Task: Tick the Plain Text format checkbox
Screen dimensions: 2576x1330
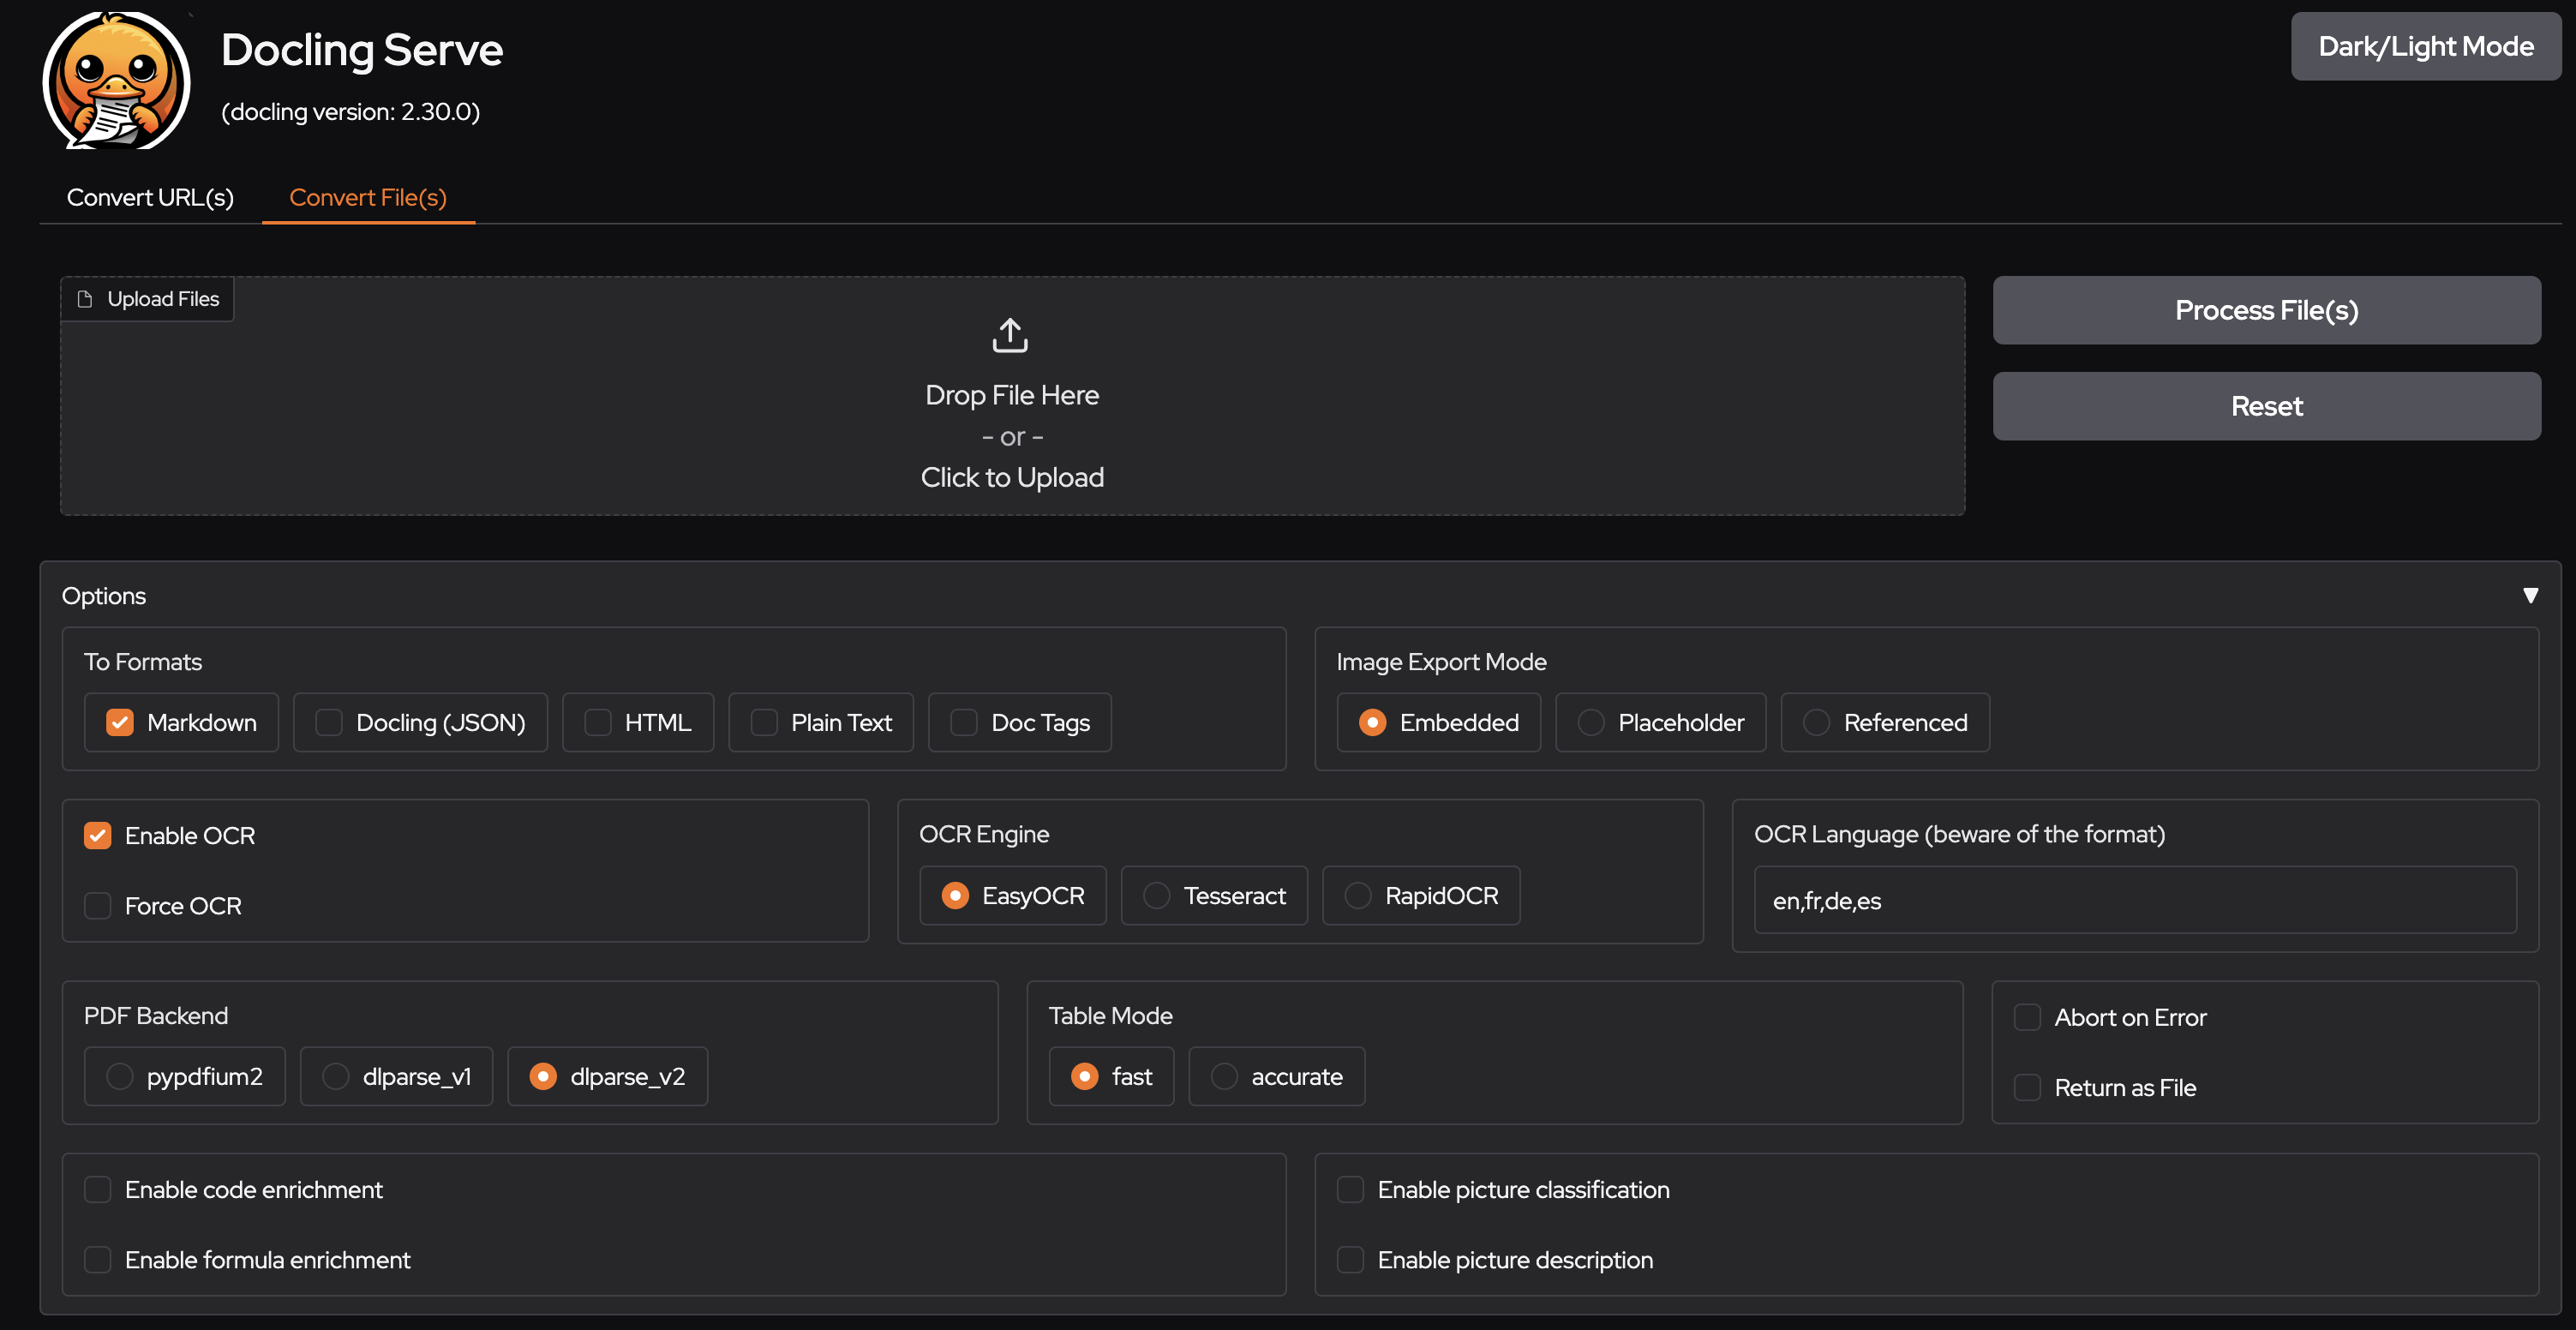Action: click(764, 722)
